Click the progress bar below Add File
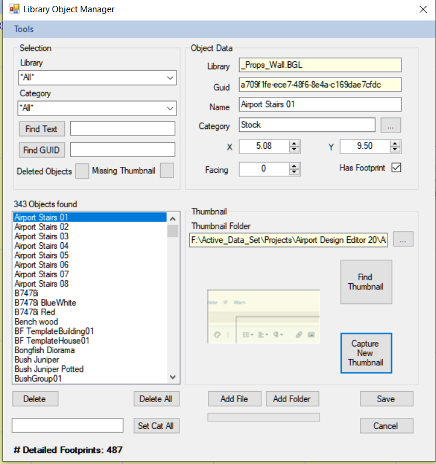Screen dimensions: 436x464 [264, 417]
